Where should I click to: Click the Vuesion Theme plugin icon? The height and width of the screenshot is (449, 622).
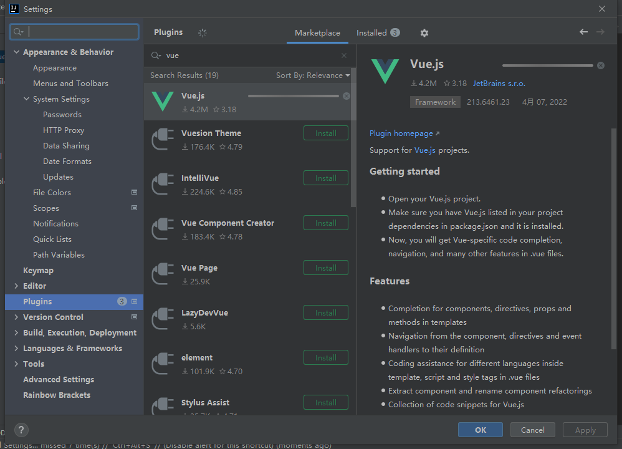click(x=163, y=139)
